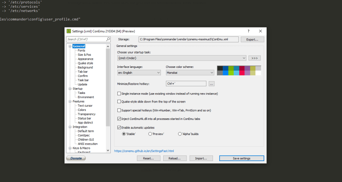The height and width of the screenshot is (182, 342).
Task: Click the ConEmu lambda icon in title bar
Action: 69,31
